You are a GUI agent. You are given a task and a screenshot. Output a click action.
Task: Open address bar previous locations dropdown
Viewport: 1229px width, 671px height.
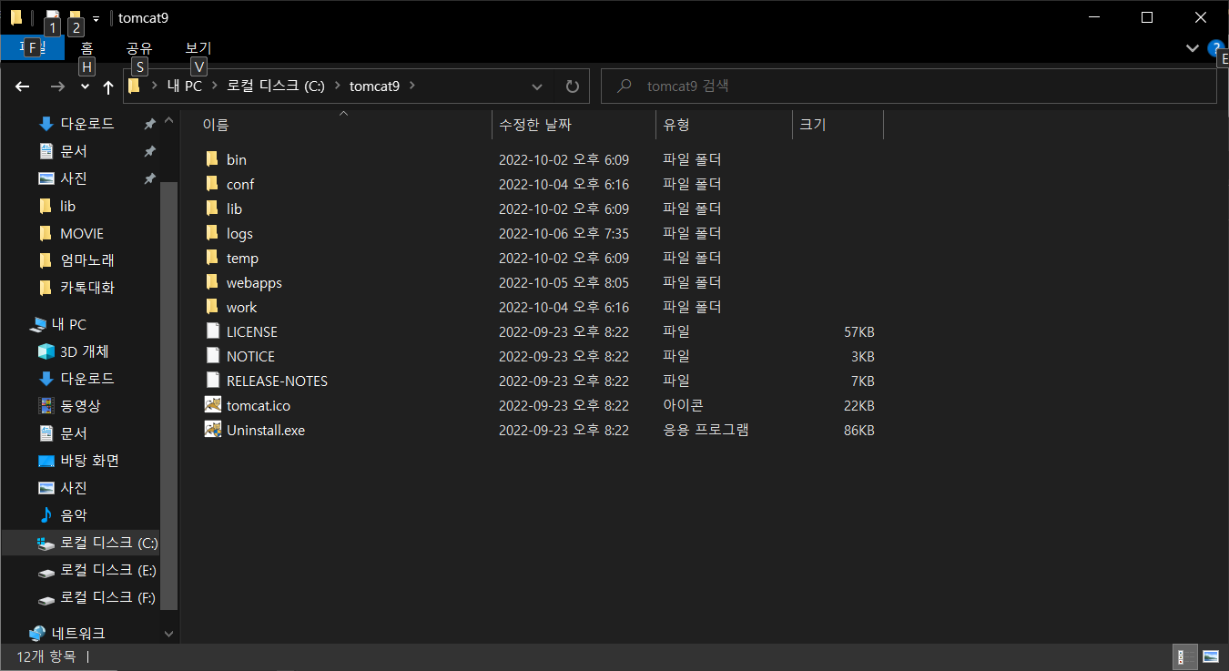(537, 86)
